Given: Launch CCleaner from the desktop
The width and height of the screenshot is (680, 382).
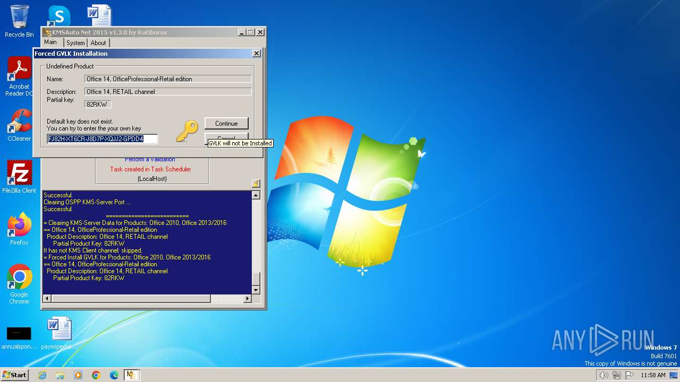Looking at the screenshot, I should [19, 126].
